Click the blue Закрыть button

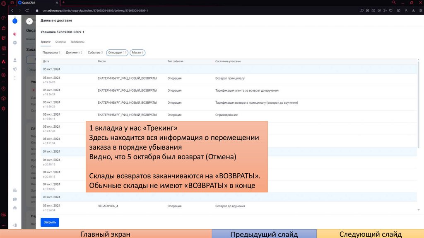50,222
